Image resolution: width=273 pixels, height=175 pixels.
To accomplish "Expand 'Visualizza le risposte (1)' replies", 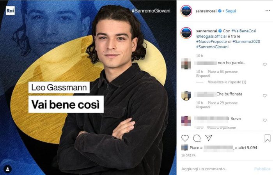I will [227, 82].
